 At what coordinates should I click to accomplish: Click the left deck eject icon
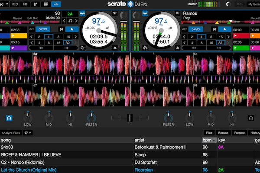point(115,48)
